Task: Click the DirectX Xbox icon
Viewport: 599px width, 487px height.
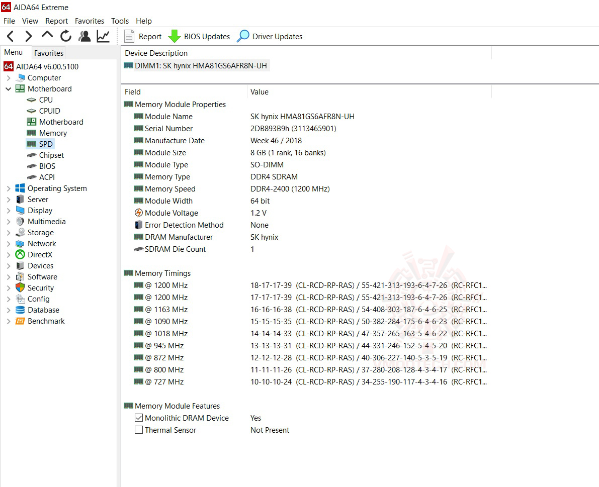Action: [20, 255]
